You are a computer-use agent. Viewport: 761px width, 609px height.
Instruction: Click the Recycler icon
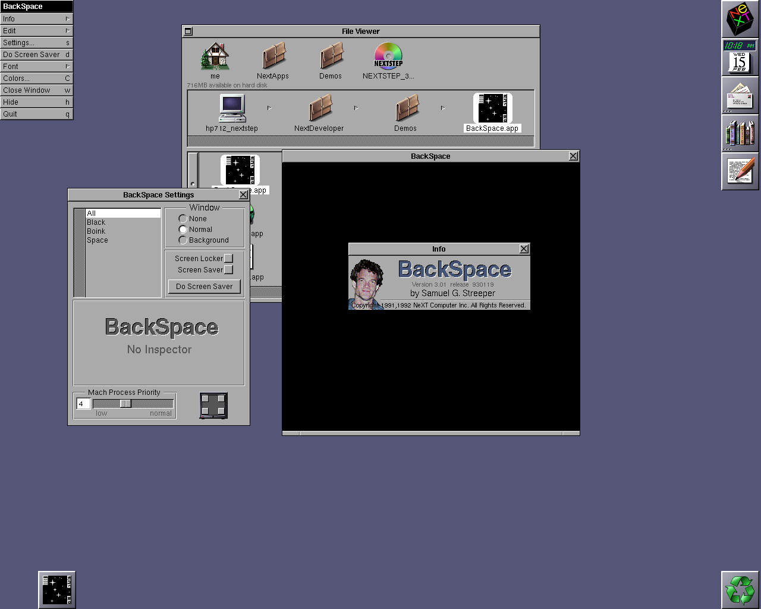click(x=740, y=590)
